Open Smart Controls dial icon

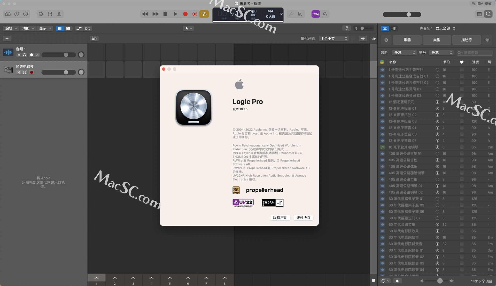[41, 14]
